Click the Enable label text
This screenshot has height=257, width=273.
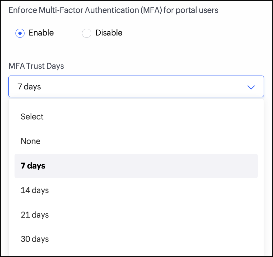(x=41, y=33)
